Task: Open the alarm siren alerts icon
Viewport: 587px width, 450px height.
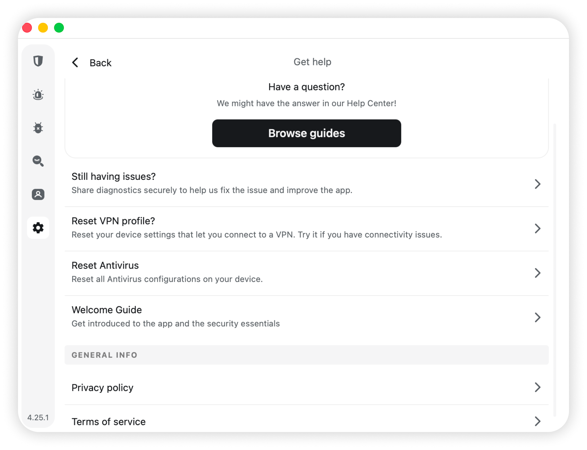Action: 38,95
